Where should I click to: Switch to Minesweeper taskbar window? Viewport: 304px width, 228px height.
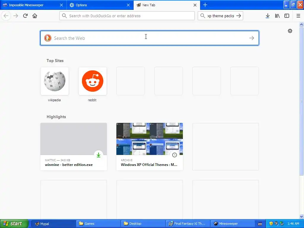(232, 224)
